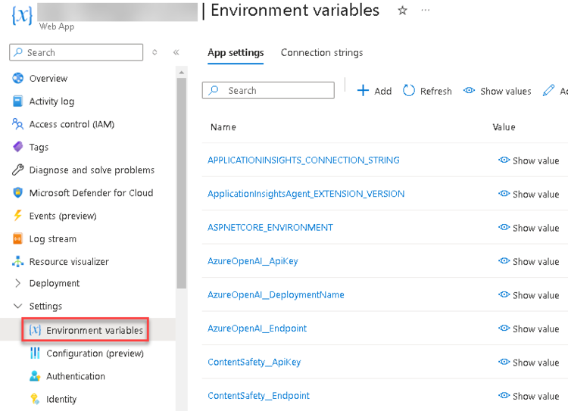Click the Diagnose and solve problems wrench icon
This screenshot has height=411, width=568.
pyautogui.click(x=17, y=170)
